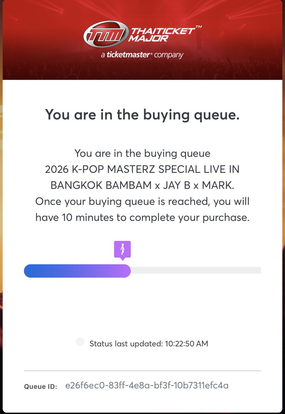285x414 pixels.
Task: Click the divider line above Queue ID
Action: [x=142, y=371]
